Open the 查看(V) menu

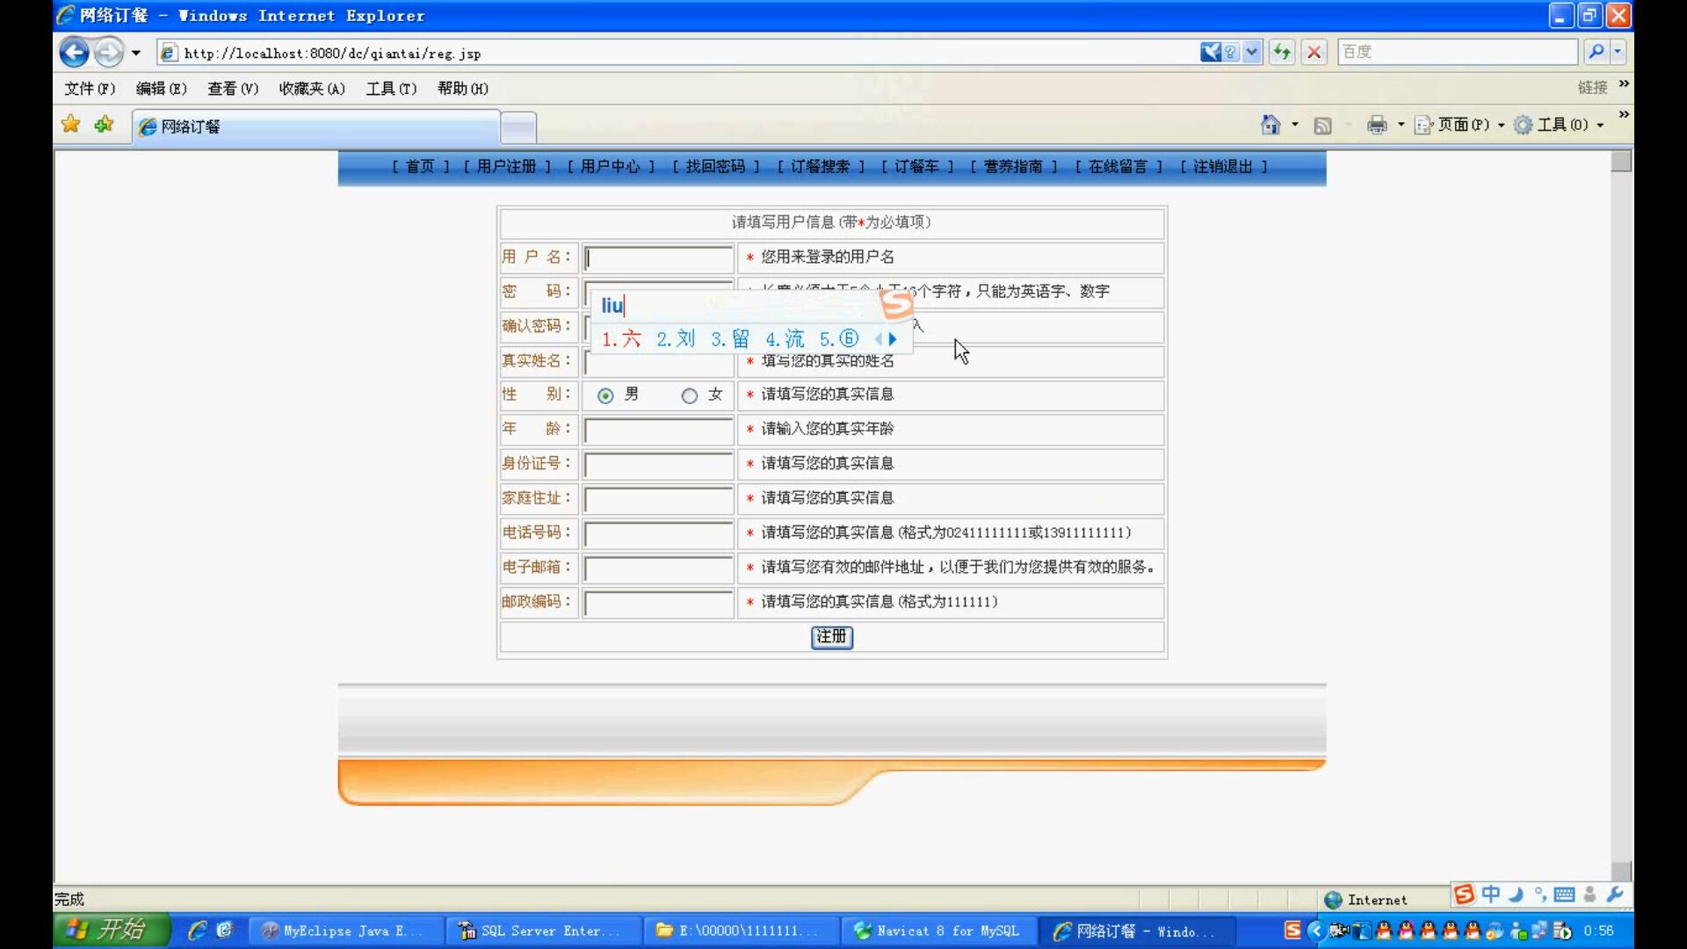(x=233, y=89)
